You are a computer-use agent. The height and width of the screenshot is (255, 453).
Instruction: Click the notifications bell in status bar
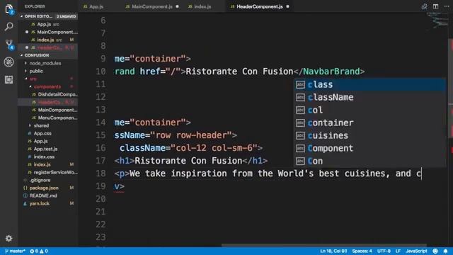point(445,251)
